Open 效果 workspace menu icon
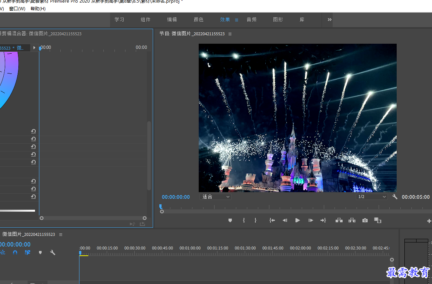The height and width of the screenshot is (284, 432). [x=236, y=20]
